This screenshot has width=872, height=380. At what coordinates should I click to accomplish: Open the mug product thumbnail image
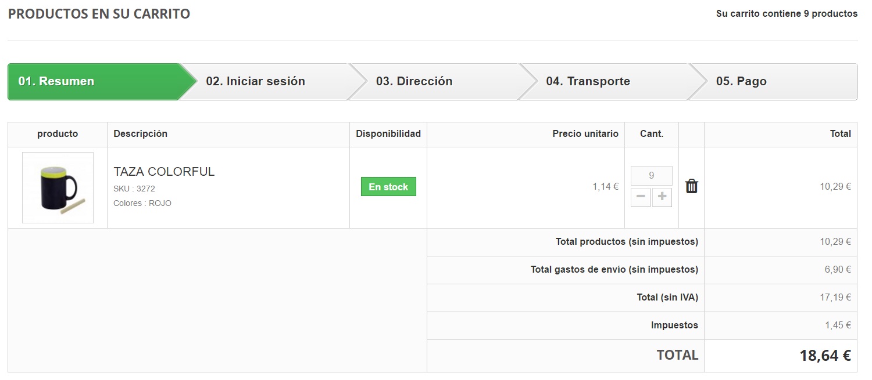tap(58, 187)
